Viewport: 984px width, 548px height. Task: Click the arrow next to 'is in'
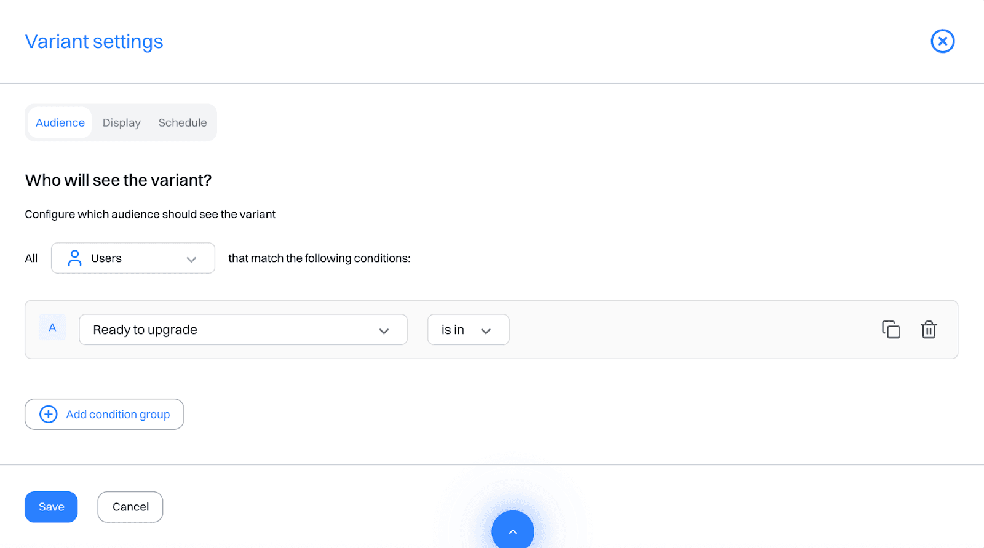(x=486, y=331)
